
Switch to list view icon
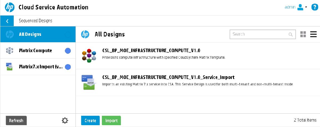click(x=313, y=34)
